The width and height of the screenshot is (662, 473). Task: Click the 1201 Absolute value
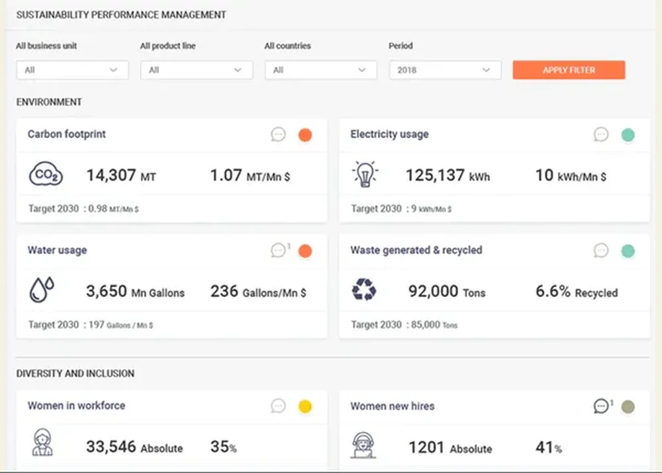(x=450, y=448)
